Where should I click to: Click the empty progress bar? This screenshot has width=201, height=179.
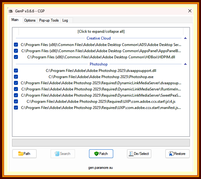(x=101, y=143)
